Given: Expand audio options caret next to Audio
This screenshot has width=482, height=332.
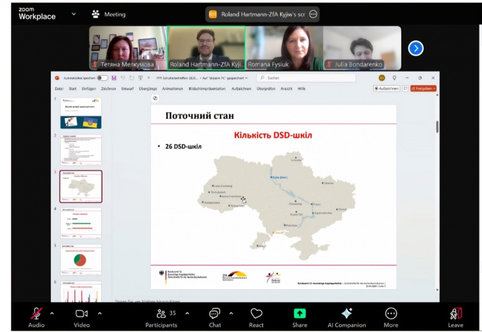Looking at the screenshot, I should (52, 313).
